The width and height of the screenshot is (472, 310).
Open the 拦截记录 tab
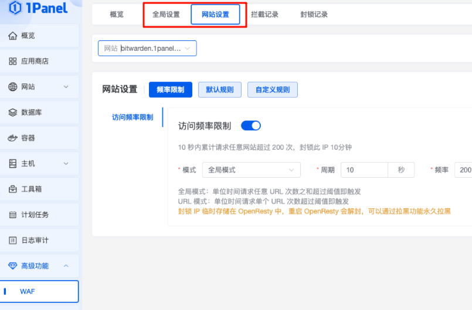point(264,15)
